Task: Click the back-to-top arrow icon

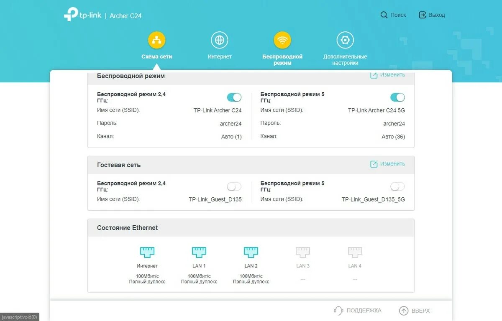Action: 404,311
